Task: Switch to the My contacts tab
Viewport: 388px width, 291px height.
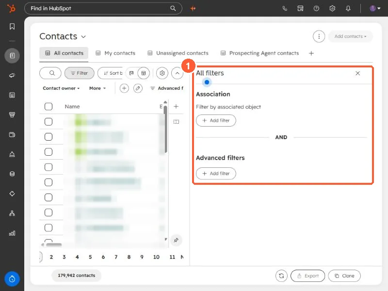Action: coord(115,53)
